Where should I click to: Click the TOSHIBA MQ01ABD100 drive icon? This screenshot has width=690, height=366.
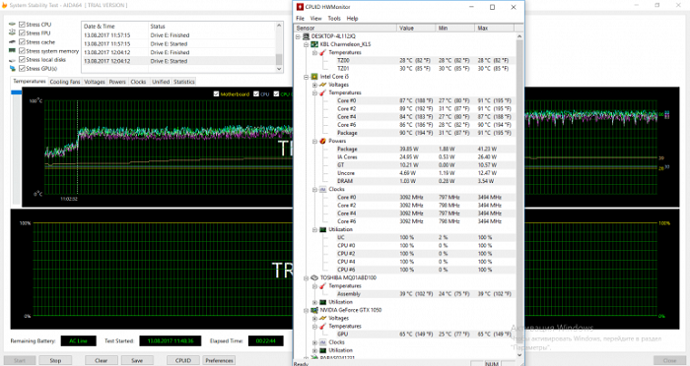314,277
